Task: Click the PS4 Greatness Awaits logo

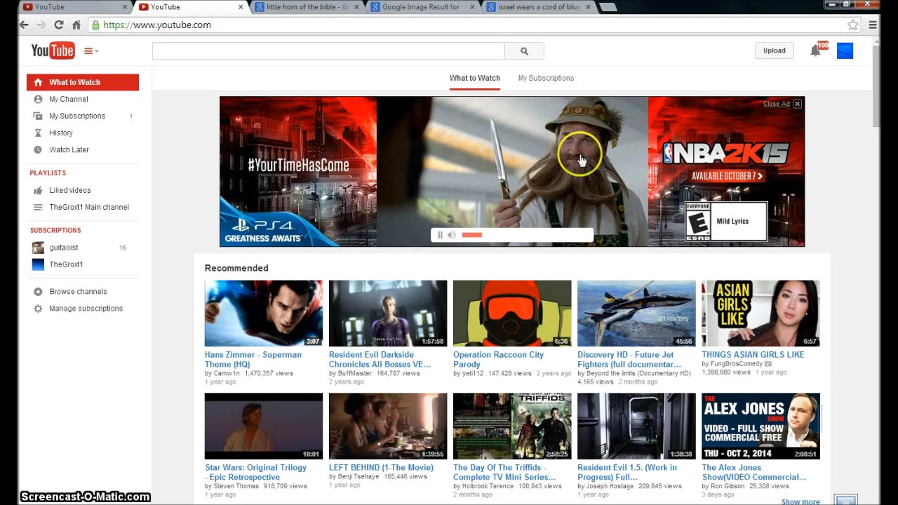Action: 263,230
